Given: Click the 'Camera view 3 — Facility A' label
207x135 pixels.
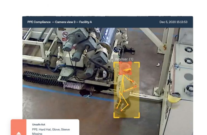Looking at the screenshot, I should (73, 22).
